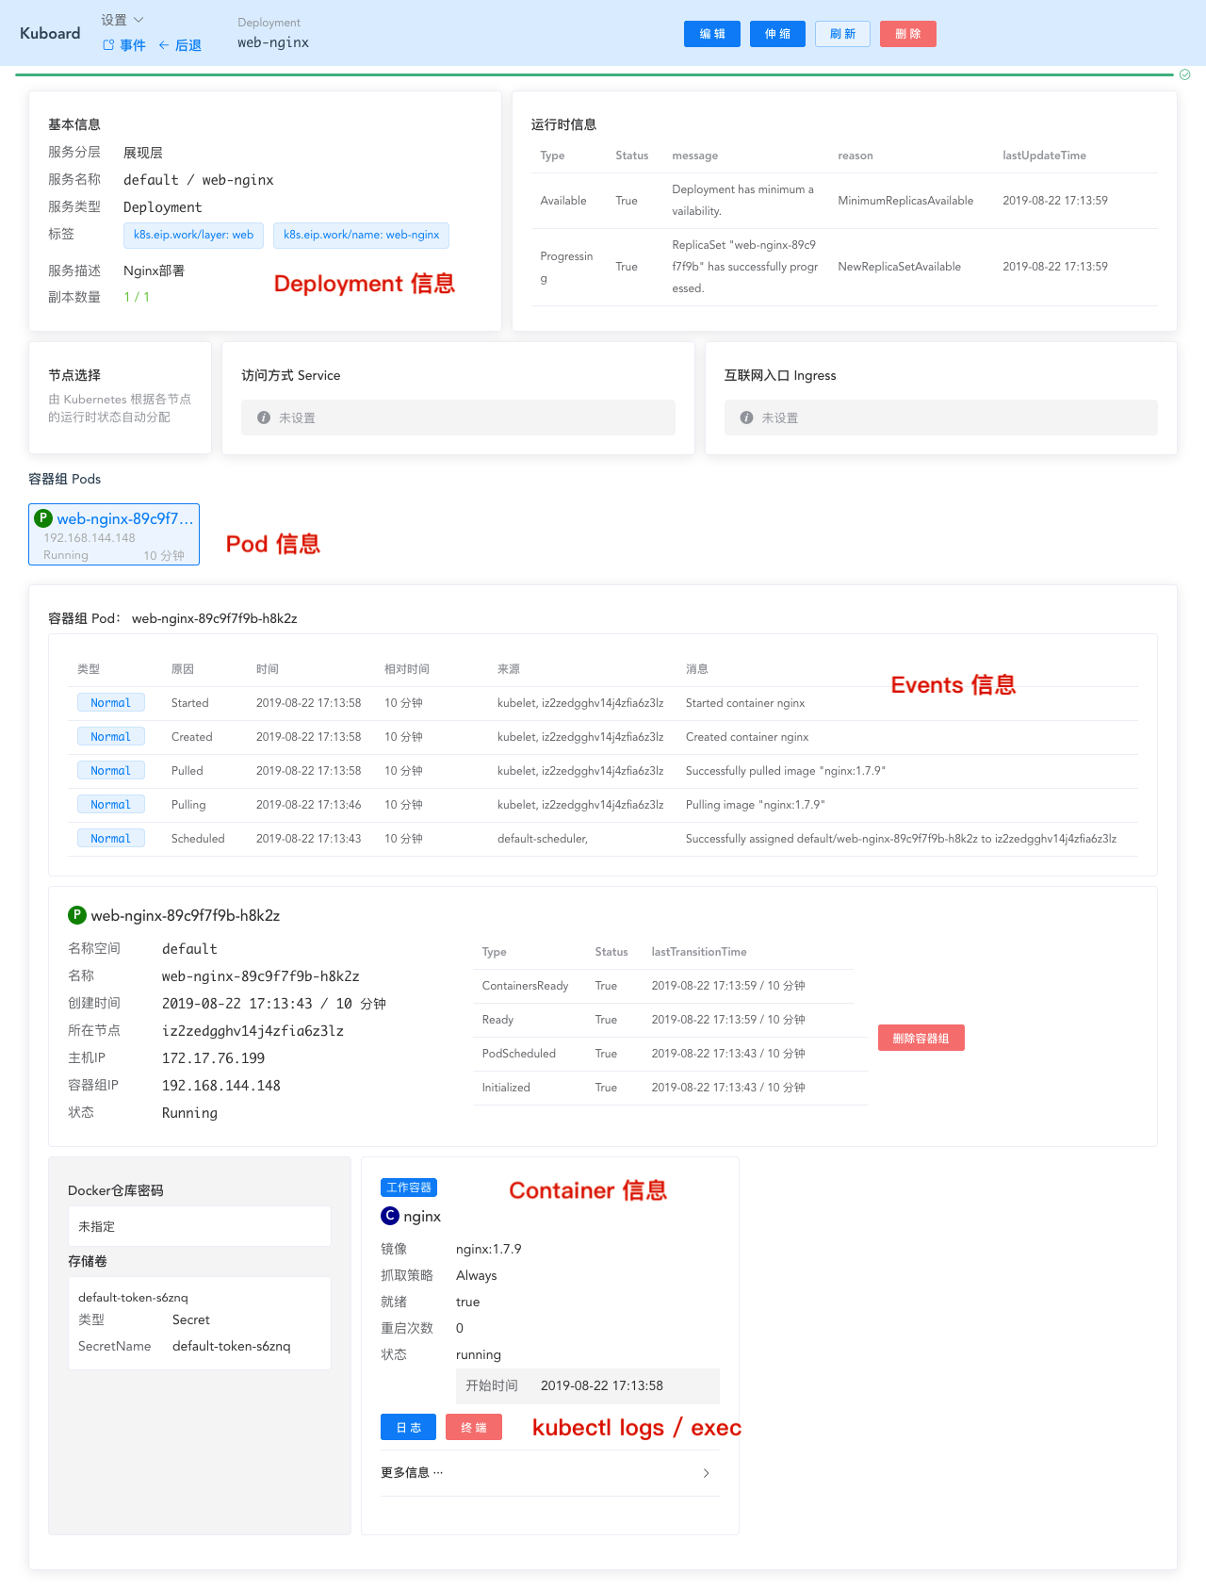This screenshot has height=1589, width=1206.
Task: Click the 开始时间 2019-08-22 17:13:58 box
Action: [588, 1385]
